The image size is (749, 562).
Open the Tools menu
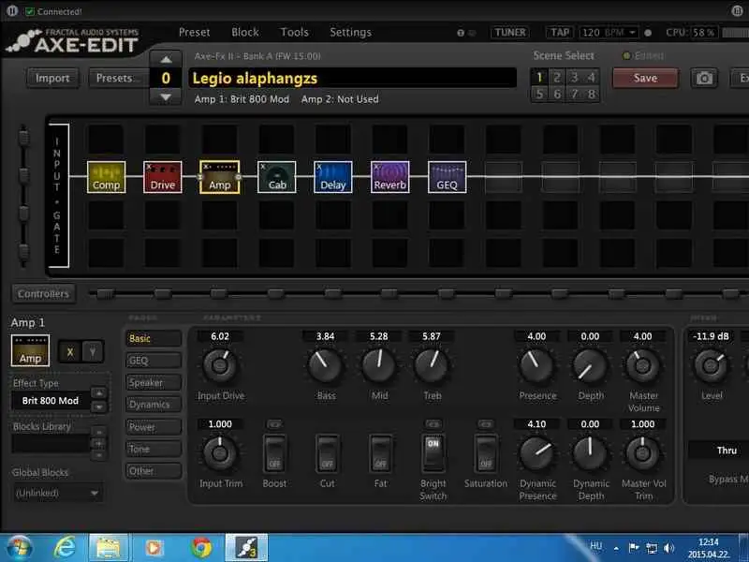point(294,32)
